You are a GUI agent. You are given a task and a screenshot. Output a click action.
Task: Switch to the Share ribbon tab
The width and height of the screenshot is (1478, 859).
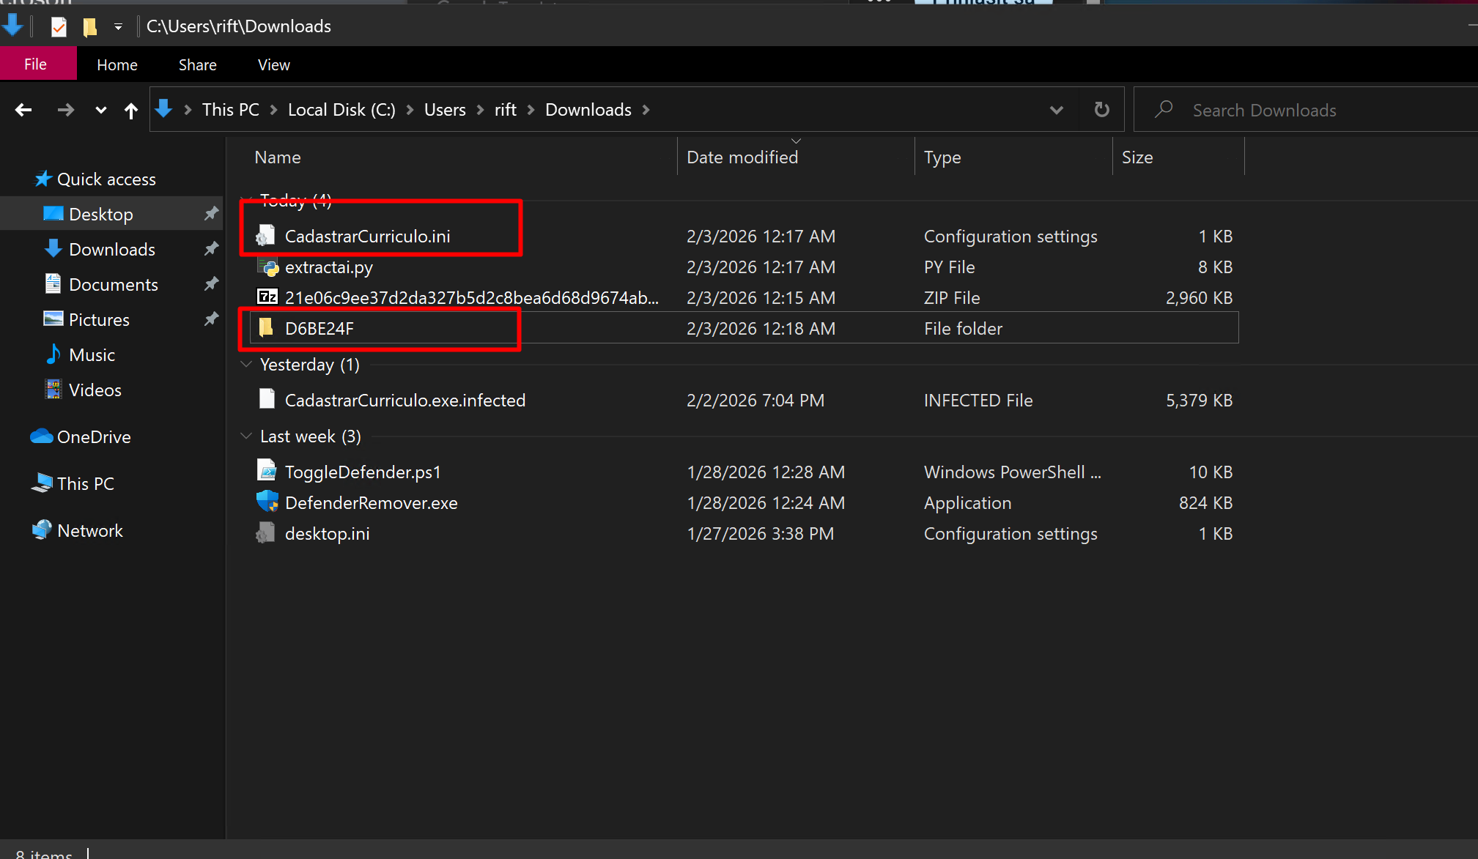tap(198, 64)
